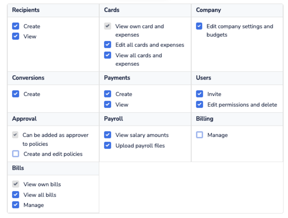Uncheck Create under Conversions

(x=16, y=94)
